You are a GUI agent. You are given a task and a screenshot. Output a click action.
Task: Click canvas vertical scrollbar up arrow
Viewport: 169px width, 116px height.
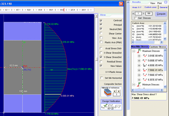click(96, 16)
